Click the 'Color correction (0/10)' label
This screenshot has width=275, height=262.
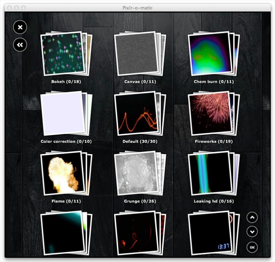tap(66, 141)
